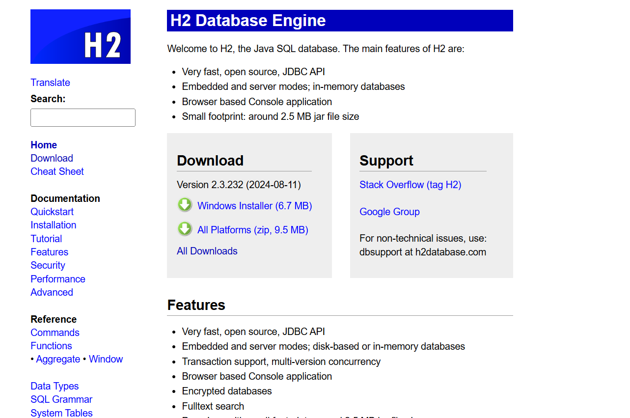
Task: Click the 'Welcome to H2' intro sentence
Action: pos(316,49)
